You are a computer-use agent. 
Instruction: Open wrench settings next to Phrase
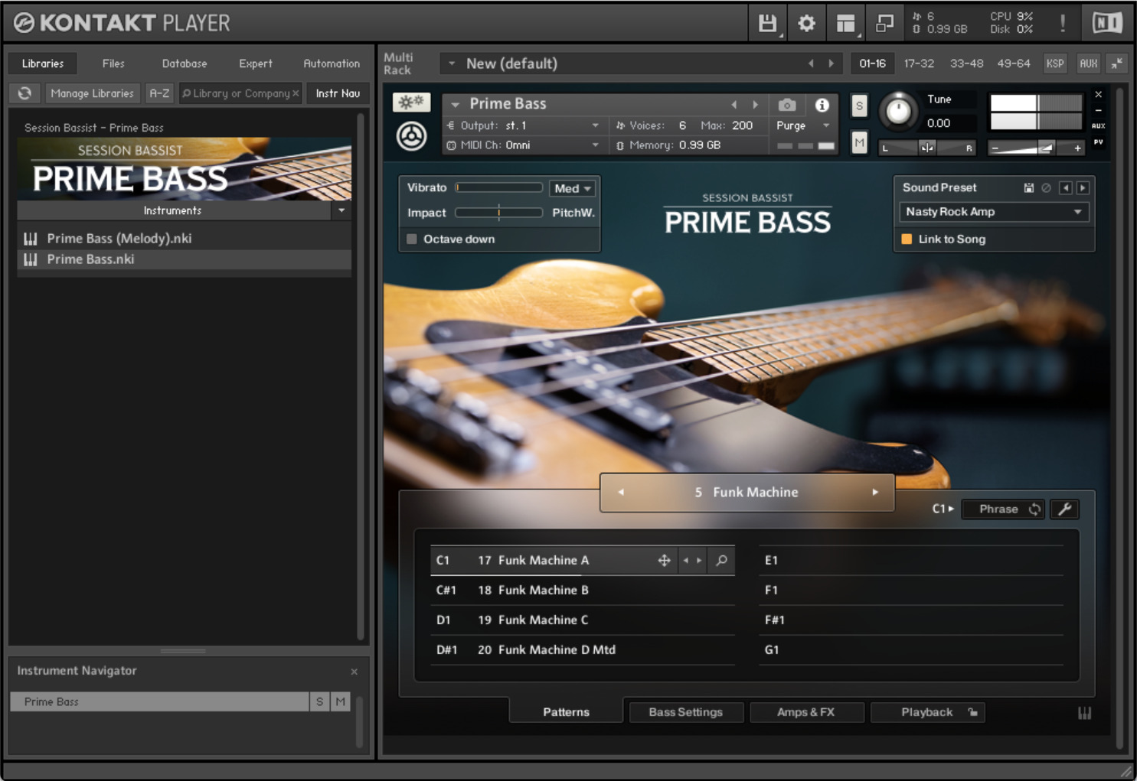pyautogui.click(x=1065, y=509)
